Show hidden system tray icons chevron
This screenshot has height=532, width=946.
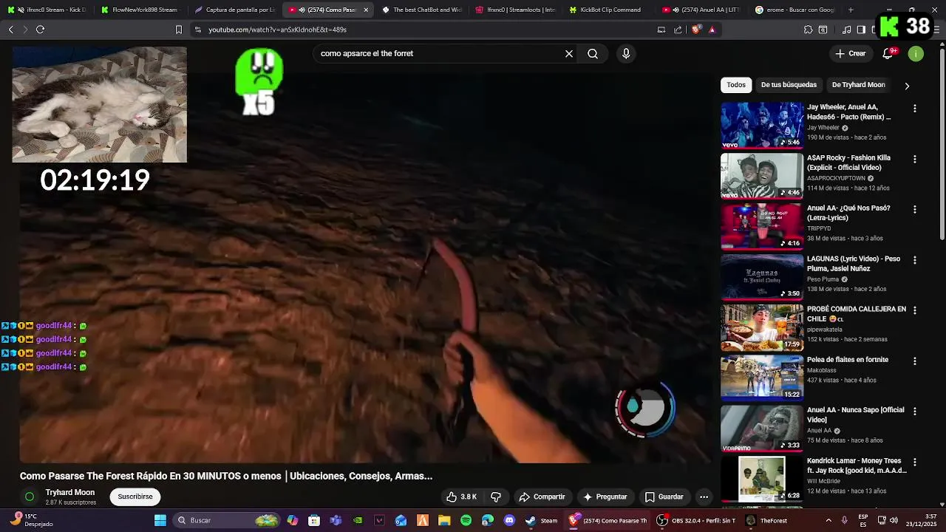click(x=828, y=520)
